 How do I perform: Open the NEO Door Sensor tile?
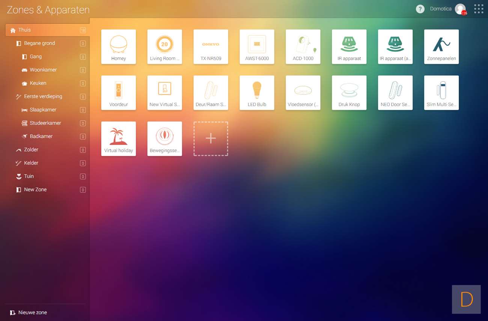396,93
